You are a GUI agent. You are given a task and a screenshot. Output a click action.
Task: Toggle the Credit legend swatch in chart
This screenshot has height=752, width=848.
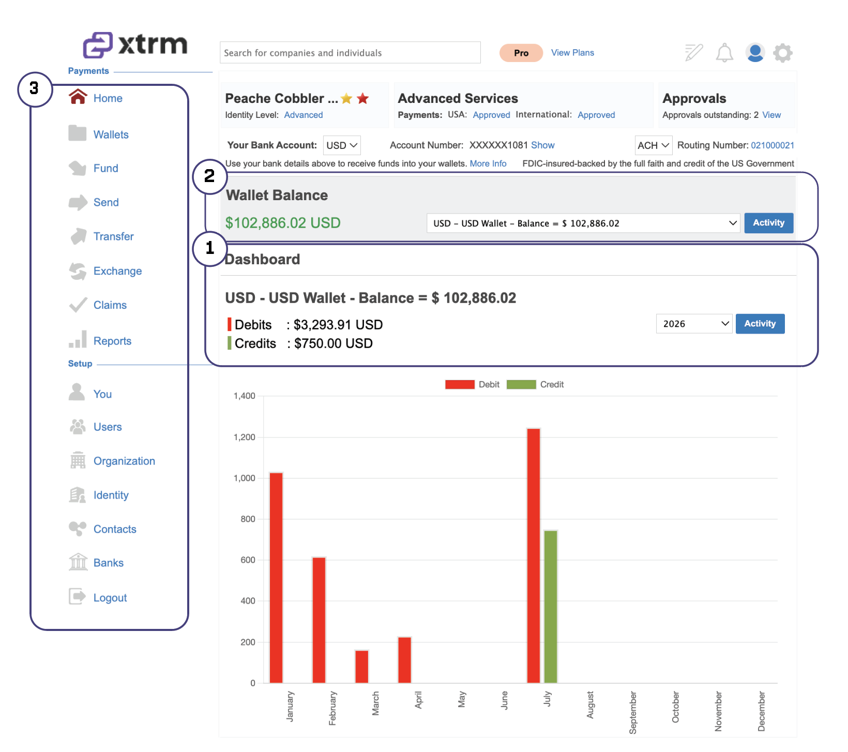pos(521,384)
